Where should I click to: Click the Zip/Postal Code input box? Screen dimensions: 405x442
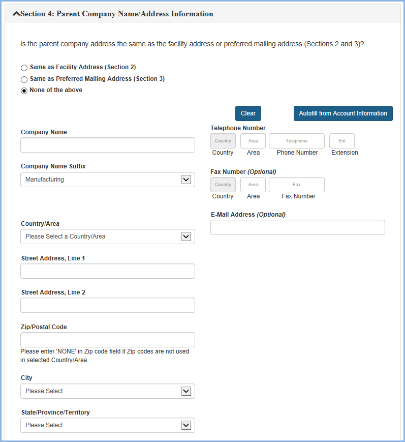pyautogui.click(x=107, y=340)
